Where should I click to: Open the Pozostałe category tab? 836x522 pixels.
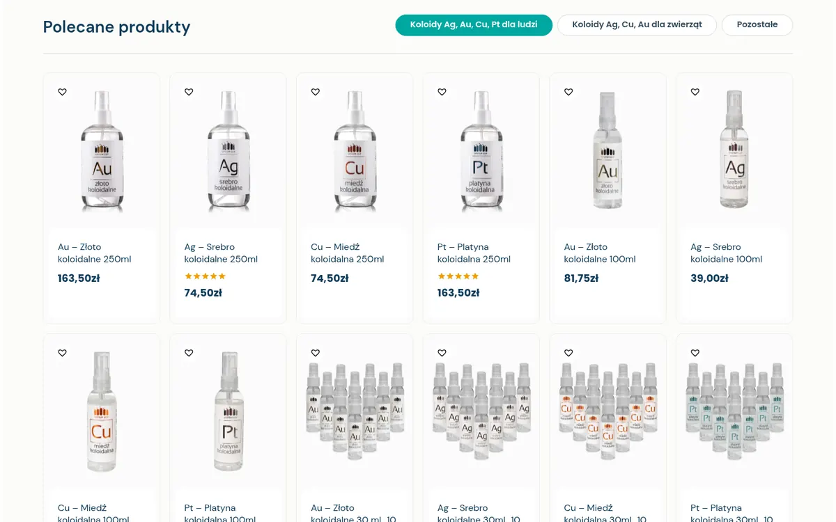(757, 25)
